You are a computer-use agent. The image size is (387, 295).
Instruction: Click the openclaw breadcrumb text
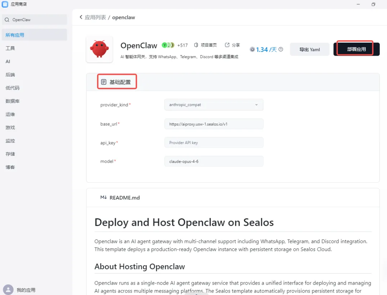click(x=123, y=17)
